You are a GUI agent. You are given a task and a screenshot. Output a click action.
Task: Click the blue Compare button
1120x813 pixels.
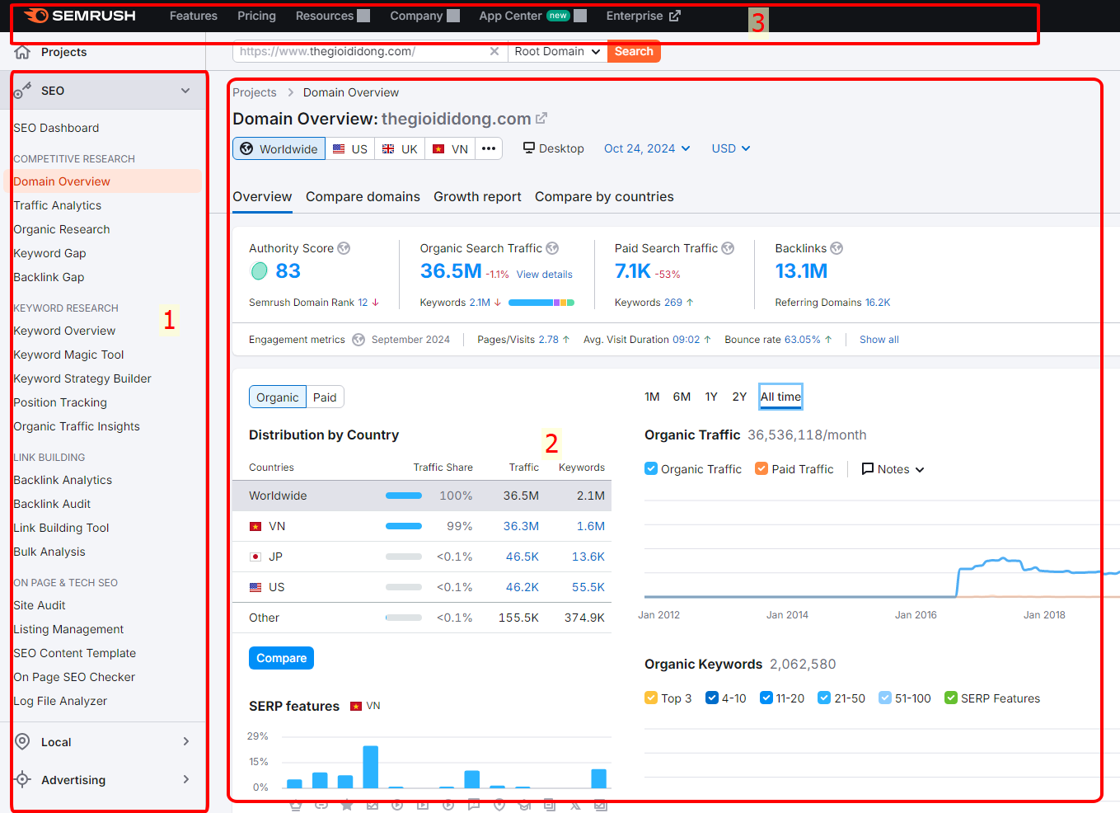click(281, 658)
